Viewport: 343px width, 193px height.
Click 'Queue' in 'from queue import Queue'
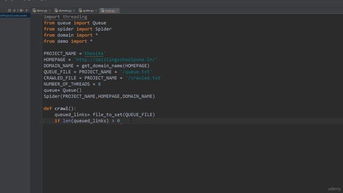pyautogui.click(x=99, y=23)
